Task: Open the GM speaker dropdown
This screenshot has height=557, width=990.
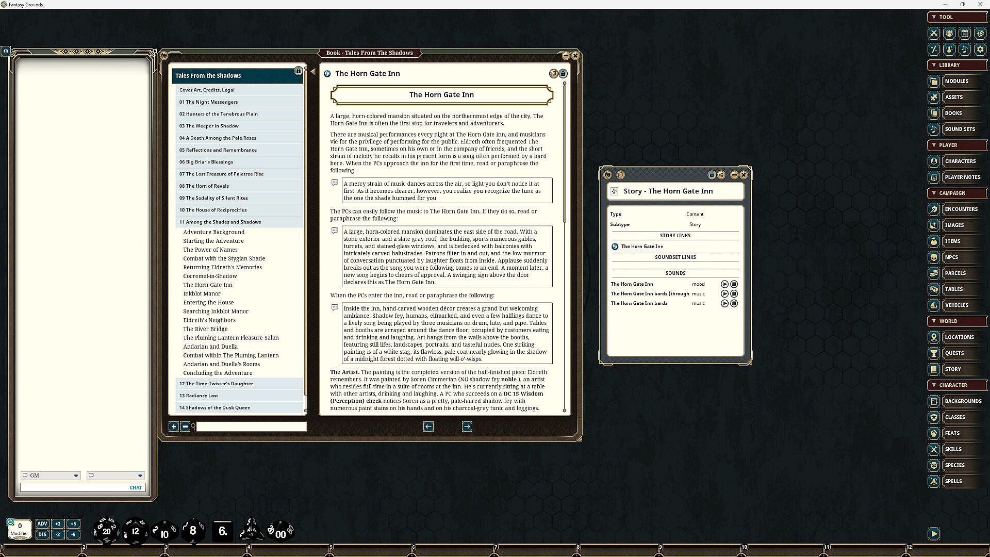Action: coord(76,476)
